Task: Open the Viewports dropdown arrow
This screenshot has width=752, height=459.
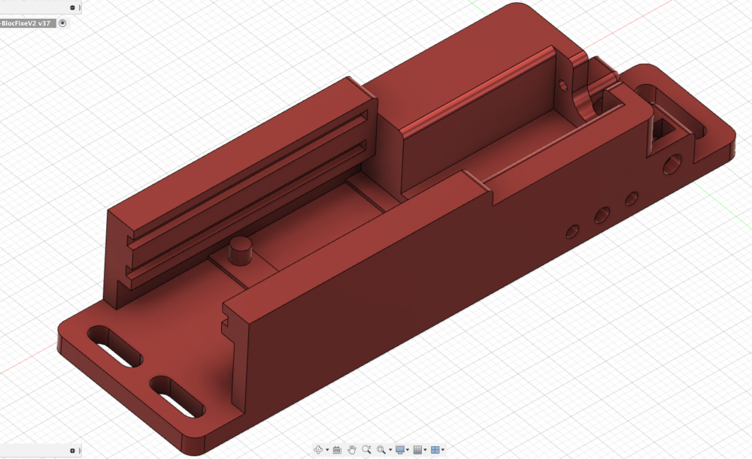Action: [443, 450]
